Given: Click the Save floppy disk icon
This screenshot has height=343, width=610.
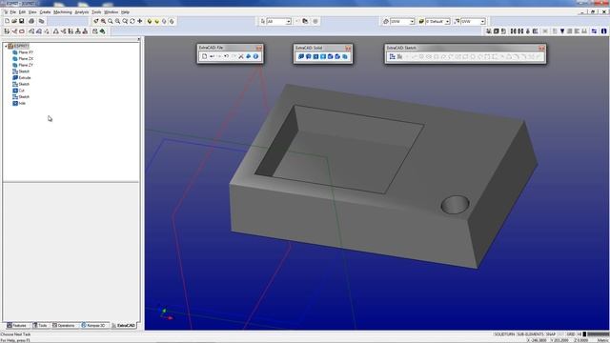Looking at the screenshot, I should tap(21, 21).
